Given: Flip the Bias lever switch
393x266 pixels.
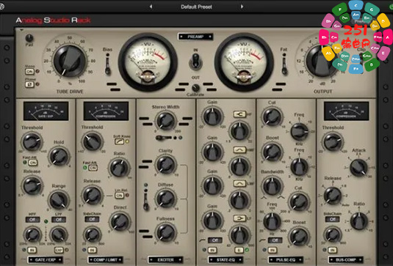Looking at the screenshot, I should [x=108, y=64].
